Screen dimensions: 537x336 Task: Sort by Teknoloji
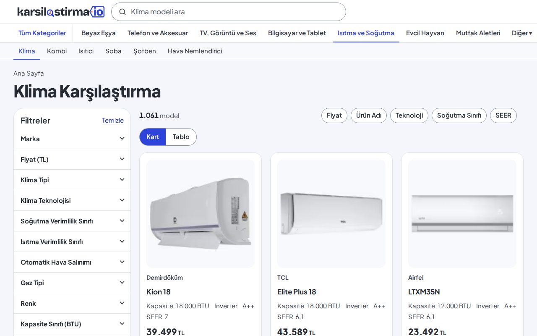point(409,115)
